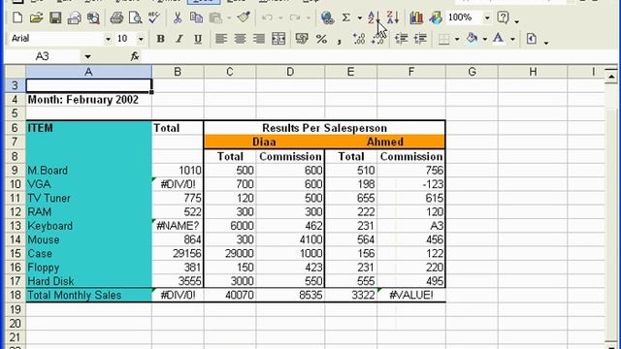The image size is (621, 349).
Task: Open Excel Help question mark icon
Action: click(x=503, y=17)
